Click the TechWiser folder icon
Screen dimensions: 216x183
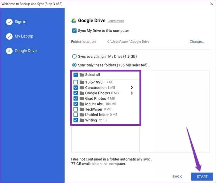click(x=82, y=109)
